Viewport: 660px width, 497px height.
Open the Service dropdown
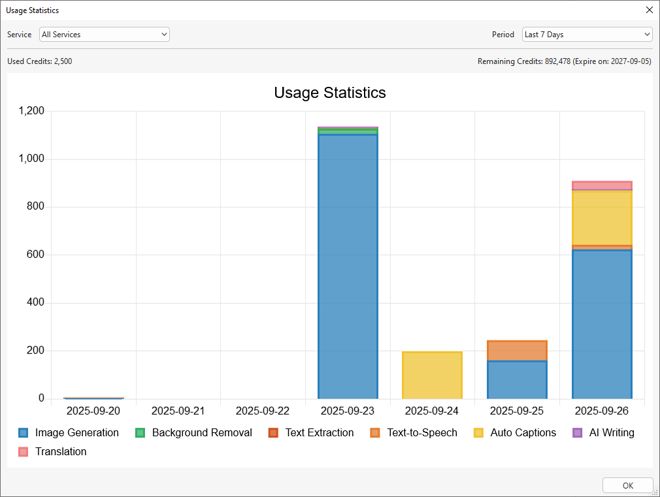(104, 35)
